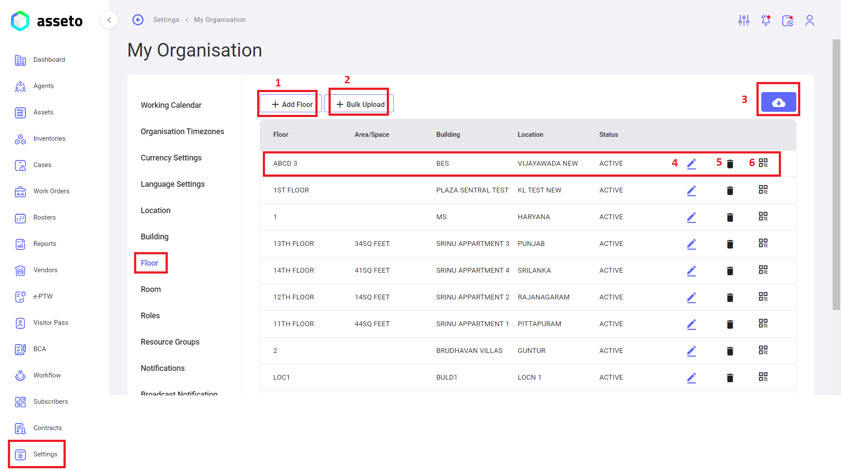
Task: Collapse the sidebar with chevron button
Action: pos(109,20)
